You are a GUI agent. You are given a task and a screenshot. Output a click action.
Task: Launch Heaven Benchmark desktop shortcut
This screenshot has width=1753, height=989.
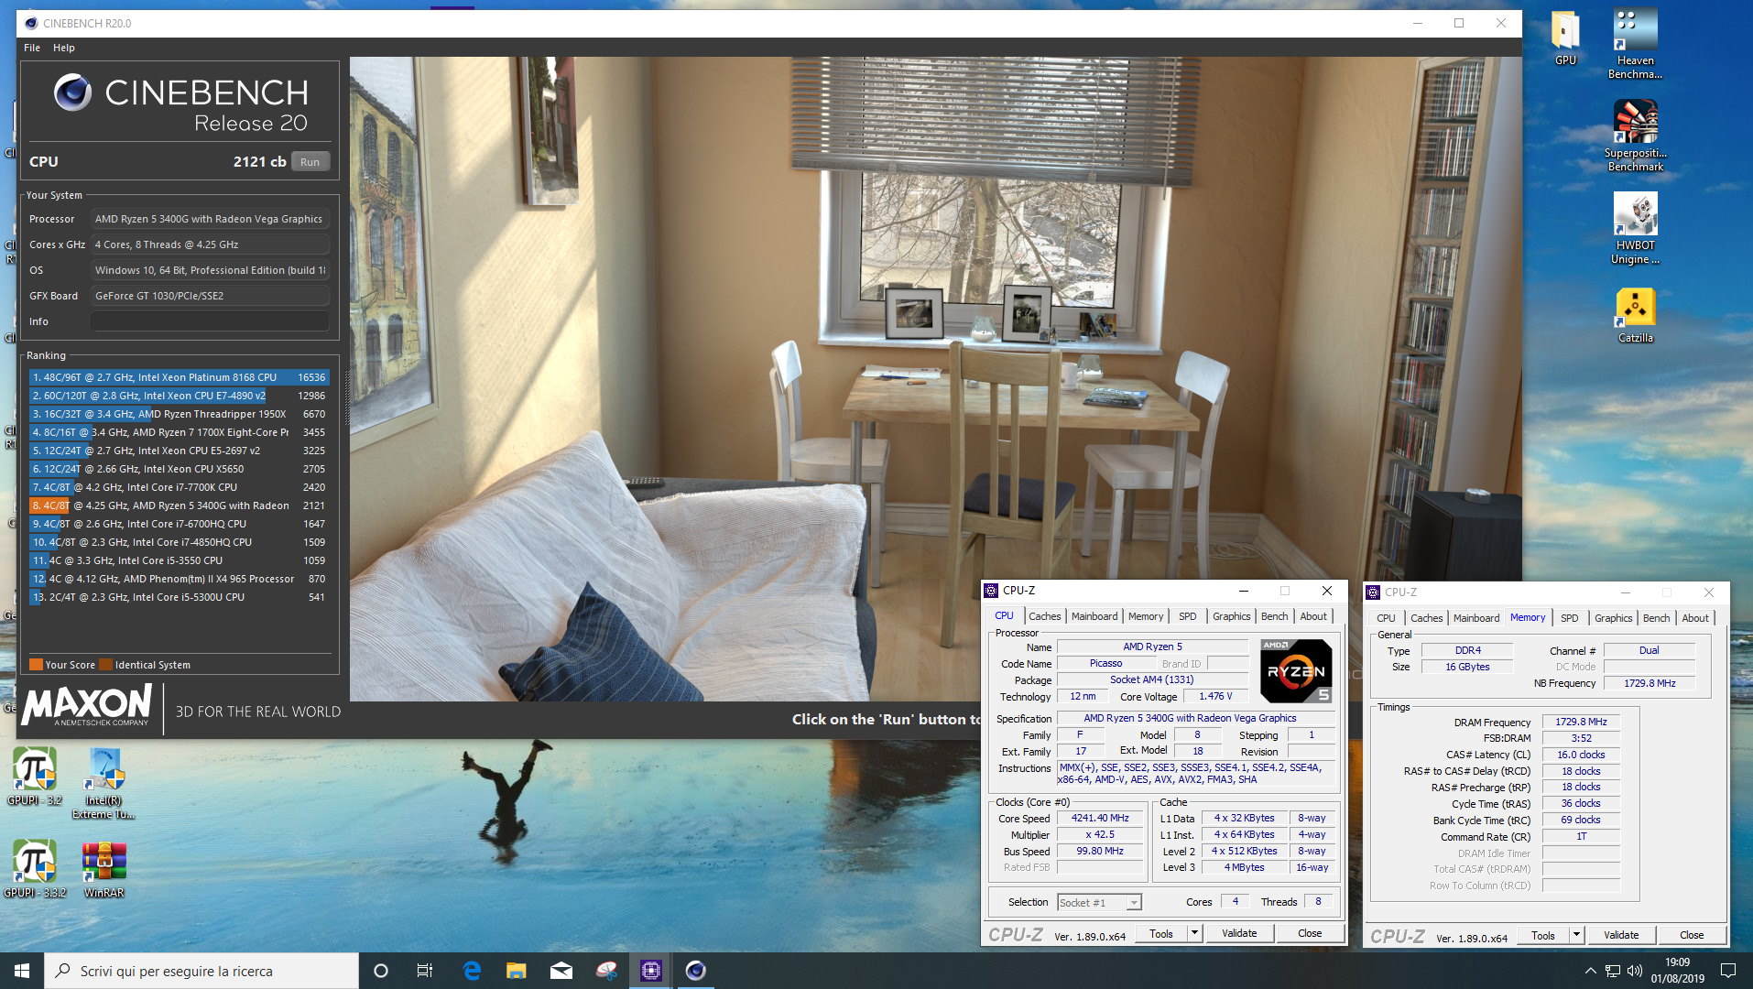1635,44
